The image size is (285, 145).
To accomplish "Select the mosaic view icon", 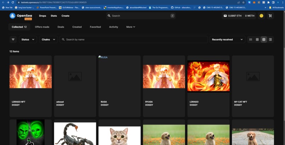I will click(x=271, y=39).
